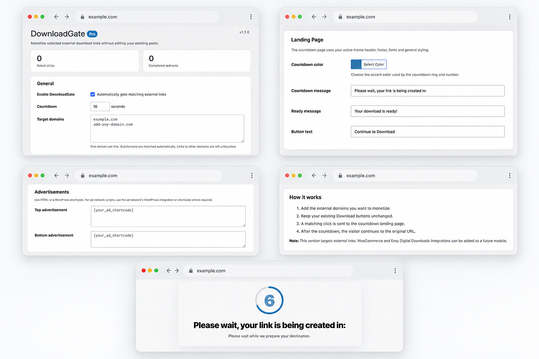Click the Completed redirects stat card
539x359 pixels.
(197, 61)
